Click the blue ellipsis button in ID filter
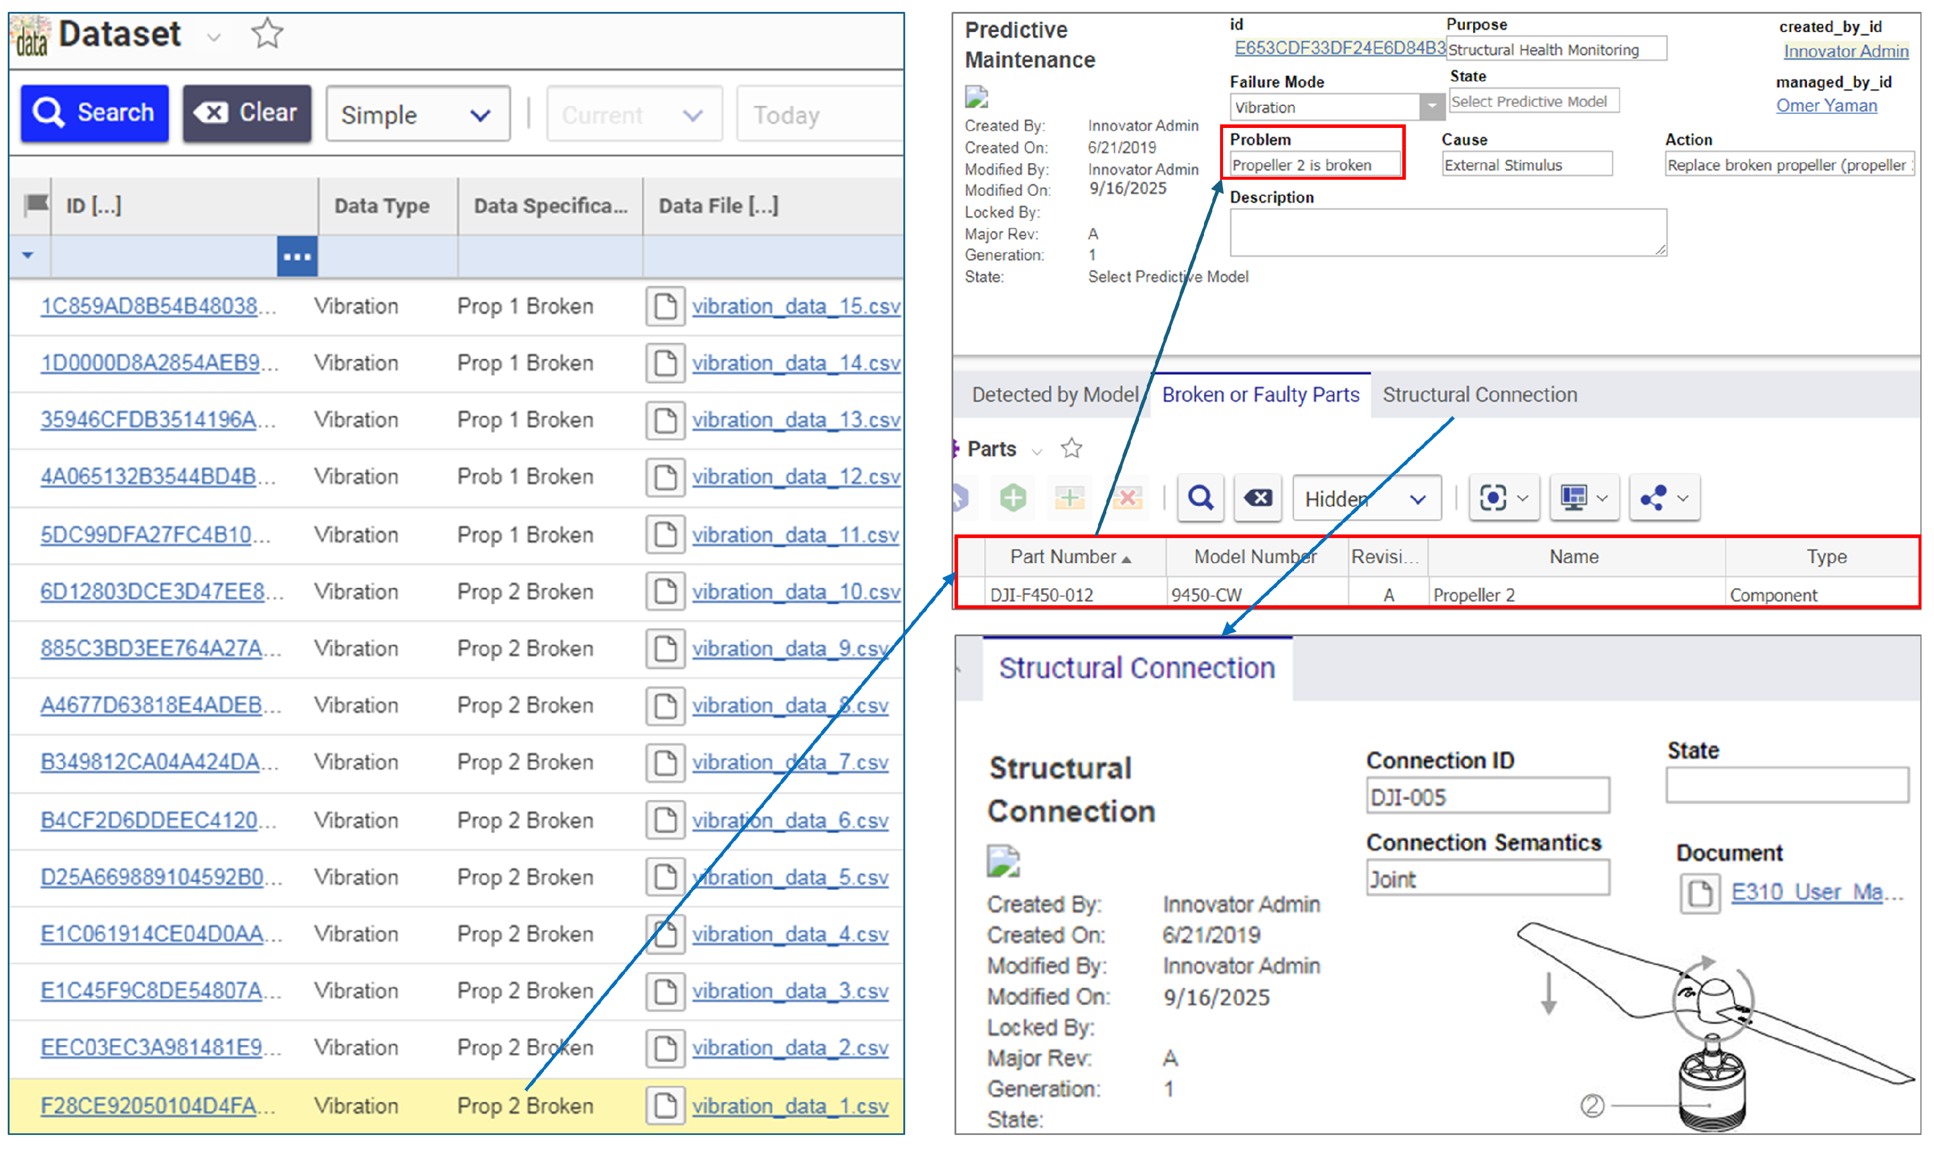The image size is (1934, 1154). [x=297, y=257]
